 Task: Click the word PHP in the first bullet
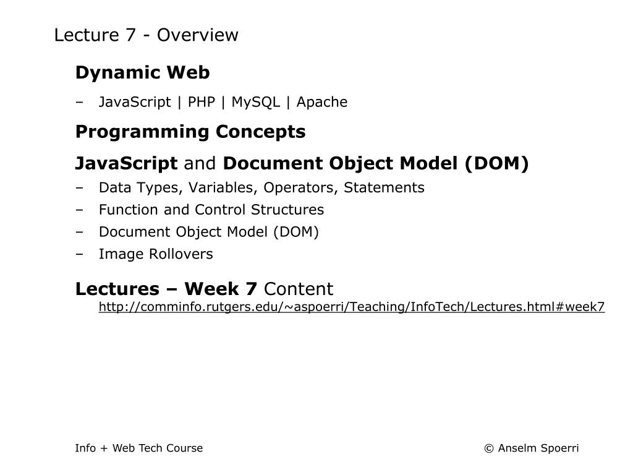pos(202,102)
